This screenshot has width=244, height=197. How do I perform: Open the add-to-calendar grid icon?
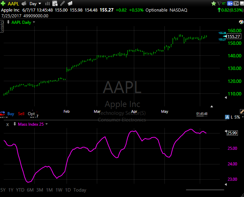click(x=55, y=3)
